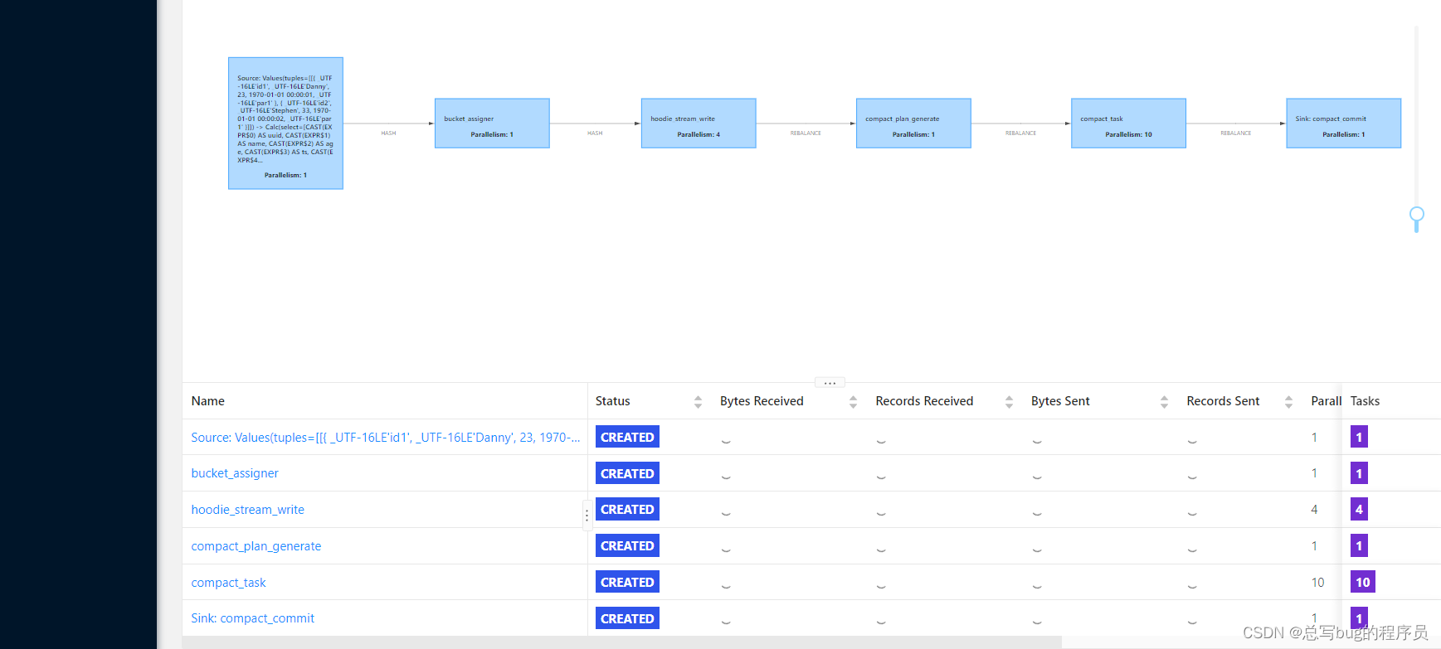This screenshot has width=1441, height=649.
Task: Open the compact_plan_generate operator link
Action: pyautogui.click(x=256, y=546)
